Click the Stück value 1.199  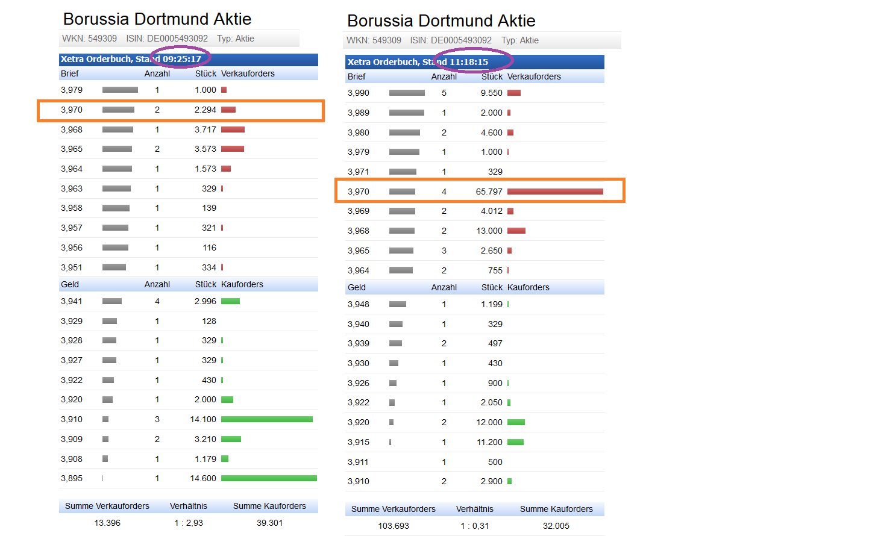(492, 304)
